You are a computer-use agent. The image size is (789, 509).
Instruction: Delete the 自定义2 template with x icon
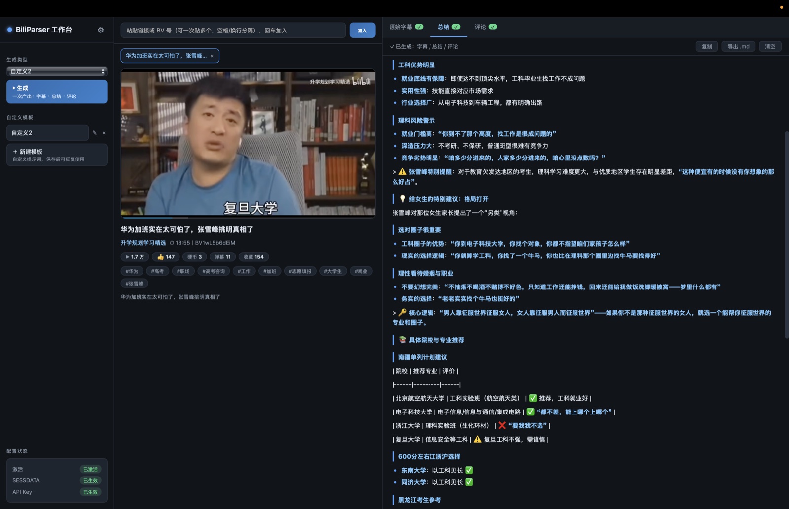point(104,133)
